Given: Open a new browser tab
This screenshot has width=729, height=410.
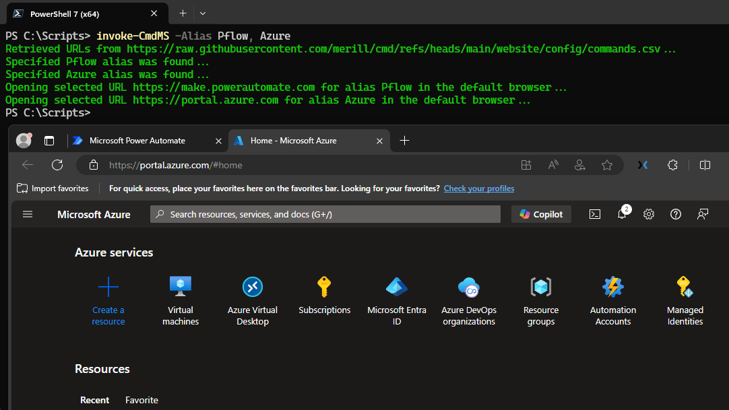Looking at the screenshot, I should [x=404, y=140].
